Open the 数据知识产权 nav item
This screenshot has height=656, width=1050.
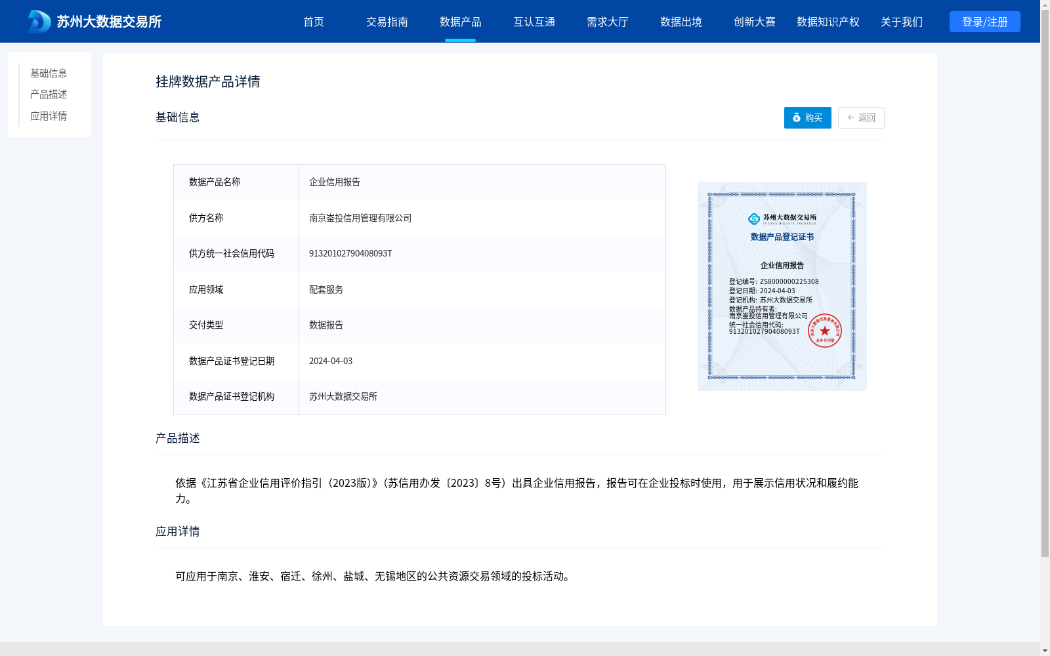(828, 22)
